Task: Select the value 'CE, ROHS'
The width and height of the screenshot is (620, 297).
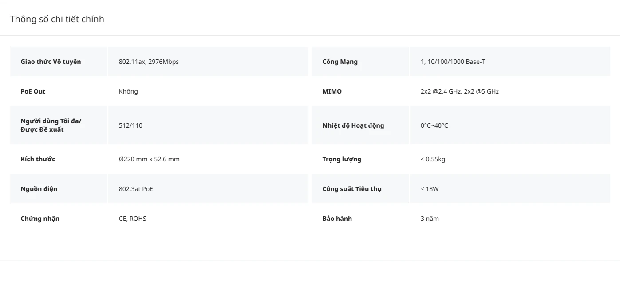Action: [133, 219]
